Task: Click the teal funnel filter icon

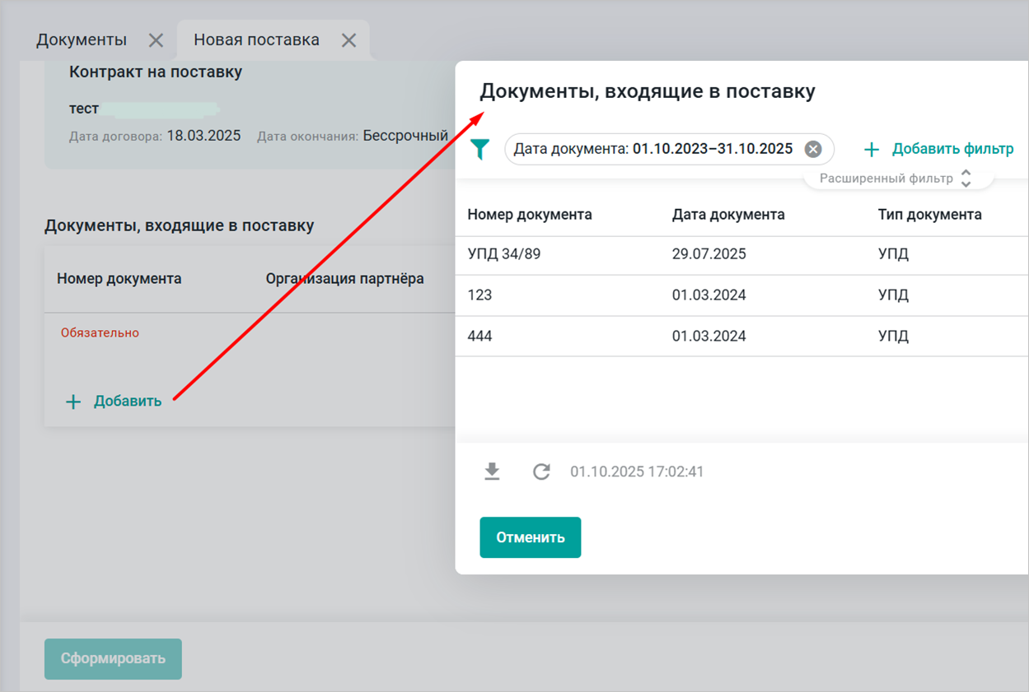Action: pyautogui.click(x=479, y=149)
